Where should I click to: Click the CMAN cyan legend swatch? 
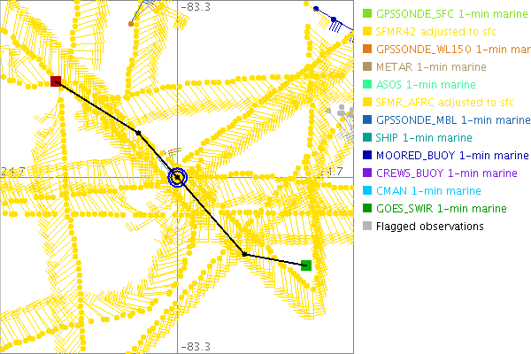click(x=367, y=191)
